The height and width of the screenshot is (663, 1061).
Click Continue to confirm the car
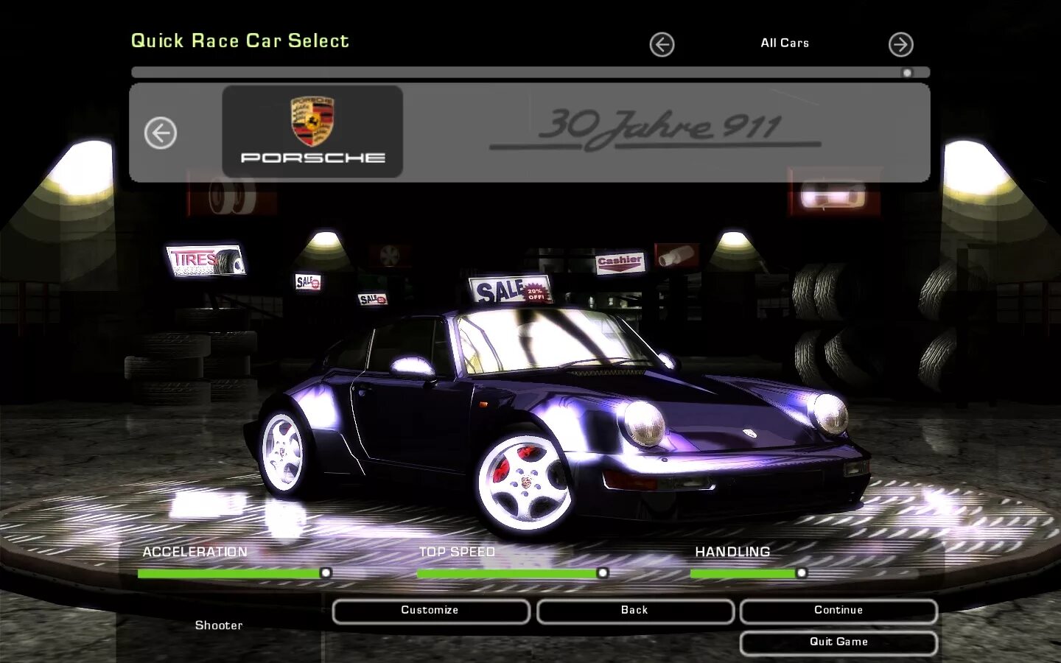point(838,611)
